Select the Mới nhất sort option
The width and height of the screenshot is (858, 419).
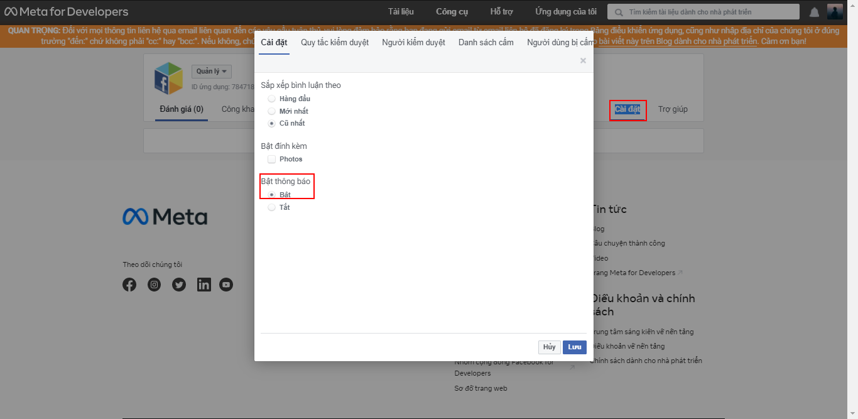tap(271, 111)
